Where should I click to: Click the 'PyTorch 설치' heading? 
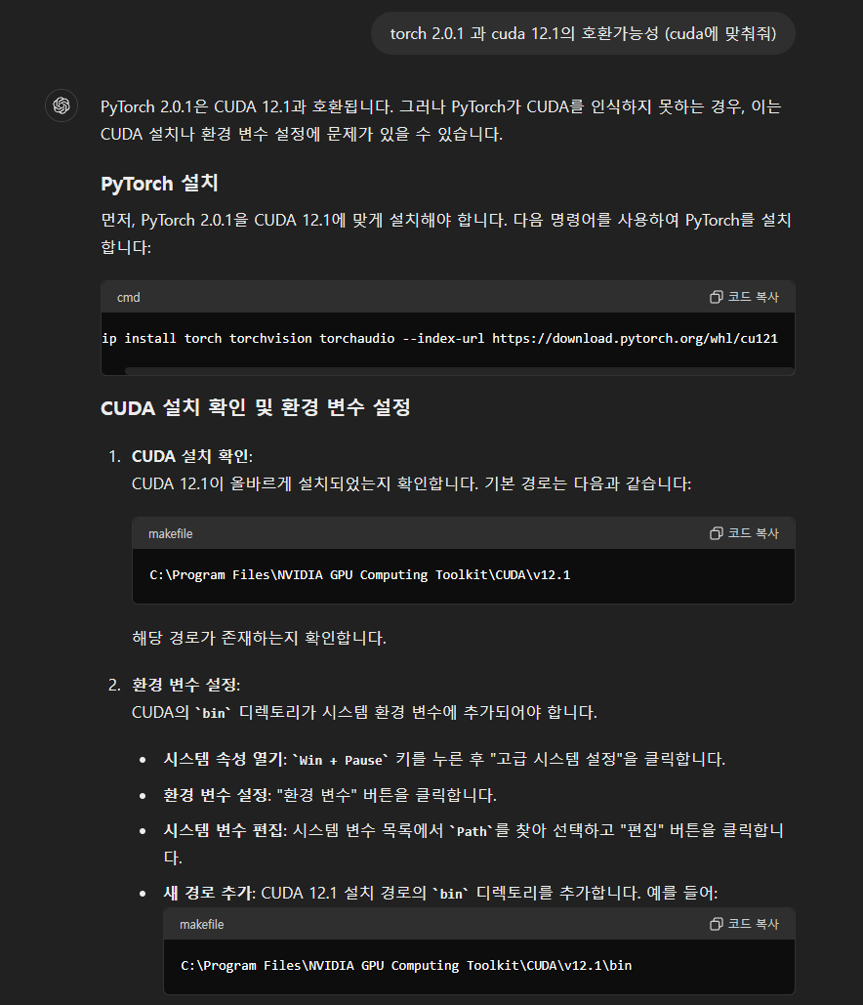click(159, 184)
